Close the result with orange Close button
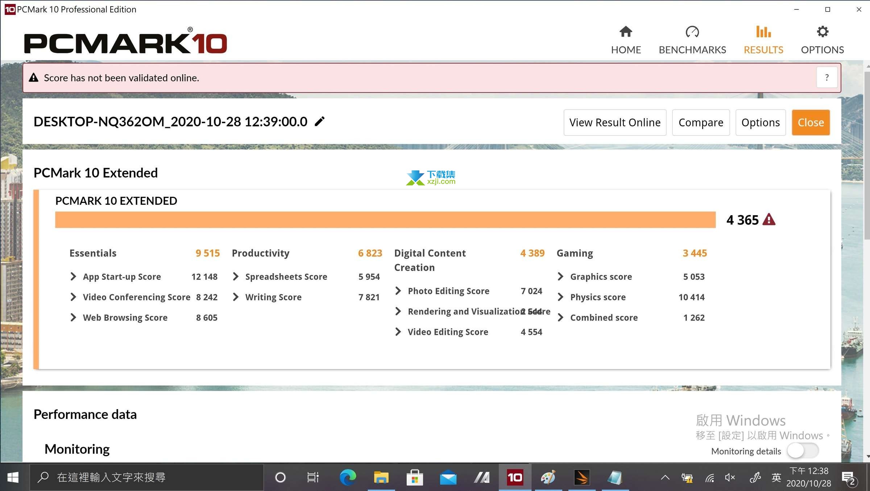Viewport: 870px width, 491px height. (811, 122)
